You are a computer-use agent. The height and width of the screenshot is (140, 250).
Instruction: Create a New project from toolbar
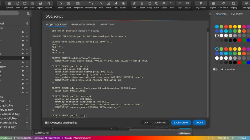18,5
